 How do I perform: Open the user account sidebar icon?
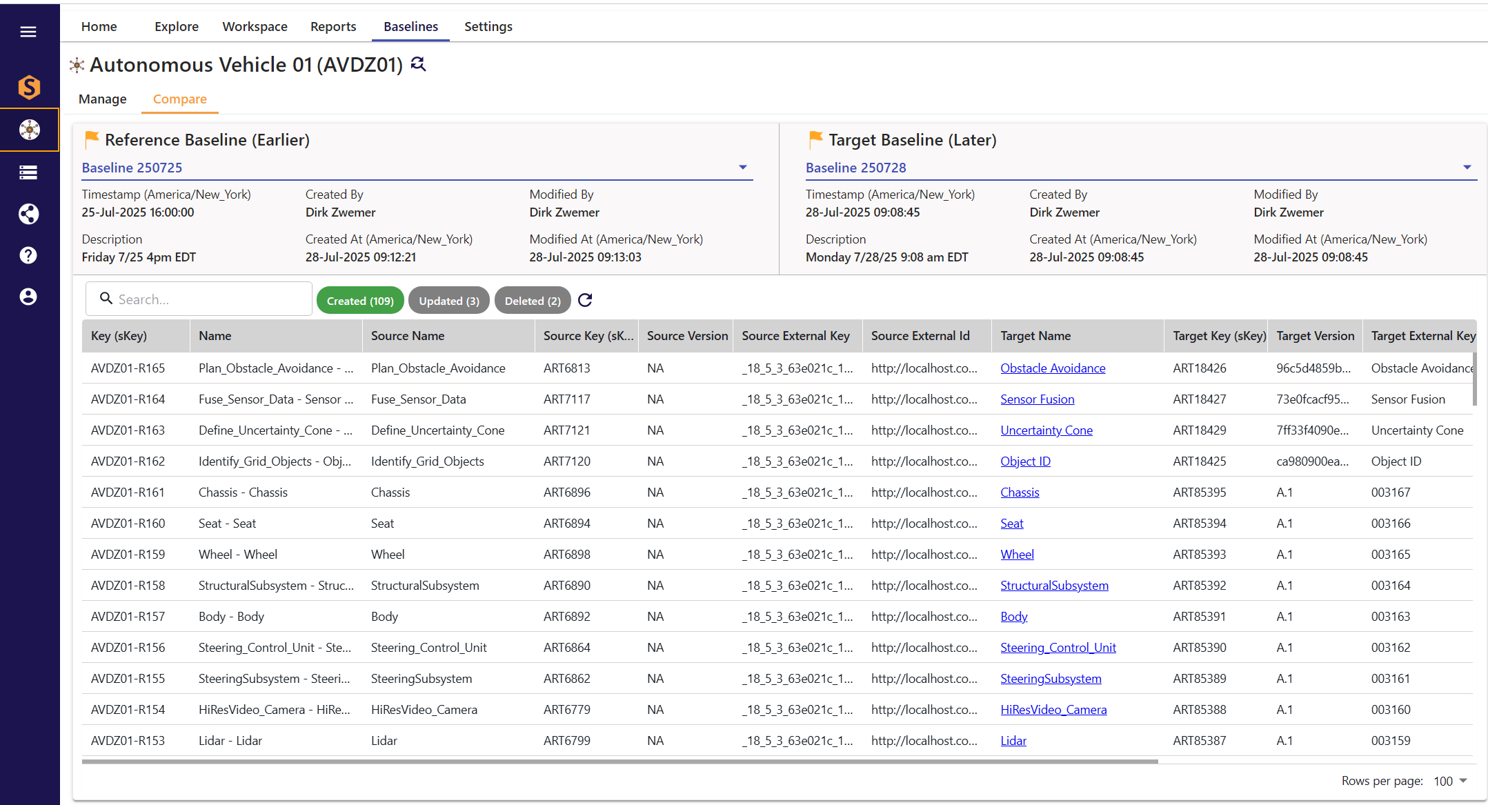pos(28,297)
